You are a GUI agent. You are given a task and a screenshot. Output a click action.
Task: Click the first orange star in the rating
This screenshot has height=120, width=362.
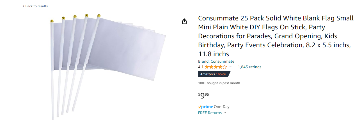pos(207,67)
